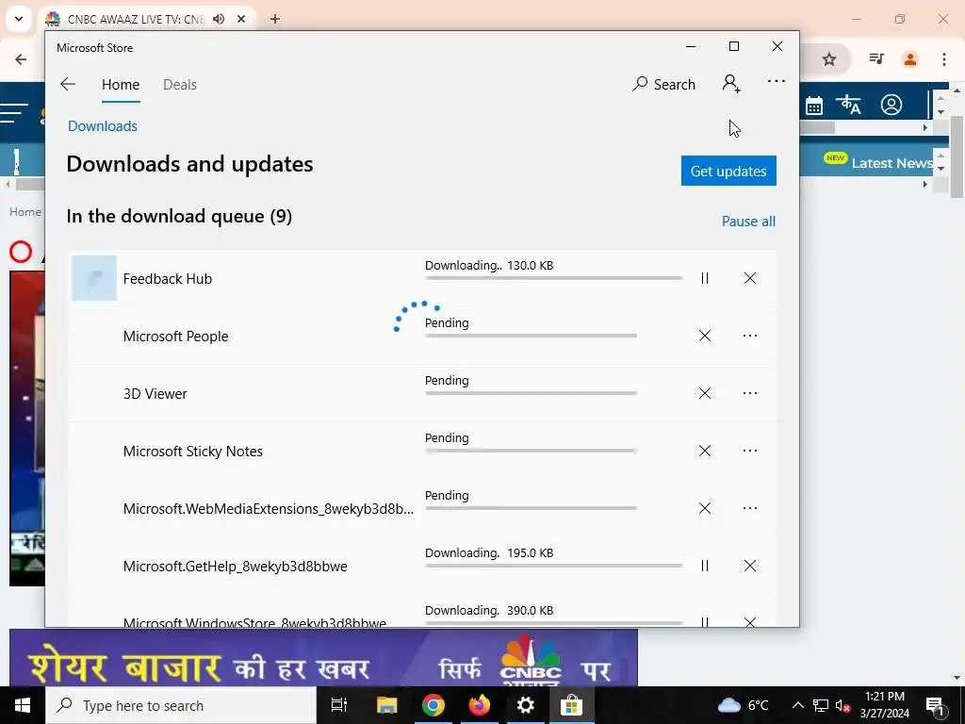The width and height of the screenshot is (965, 724).
Task: Click the share market CNBC banner ad
Action: 323,657
